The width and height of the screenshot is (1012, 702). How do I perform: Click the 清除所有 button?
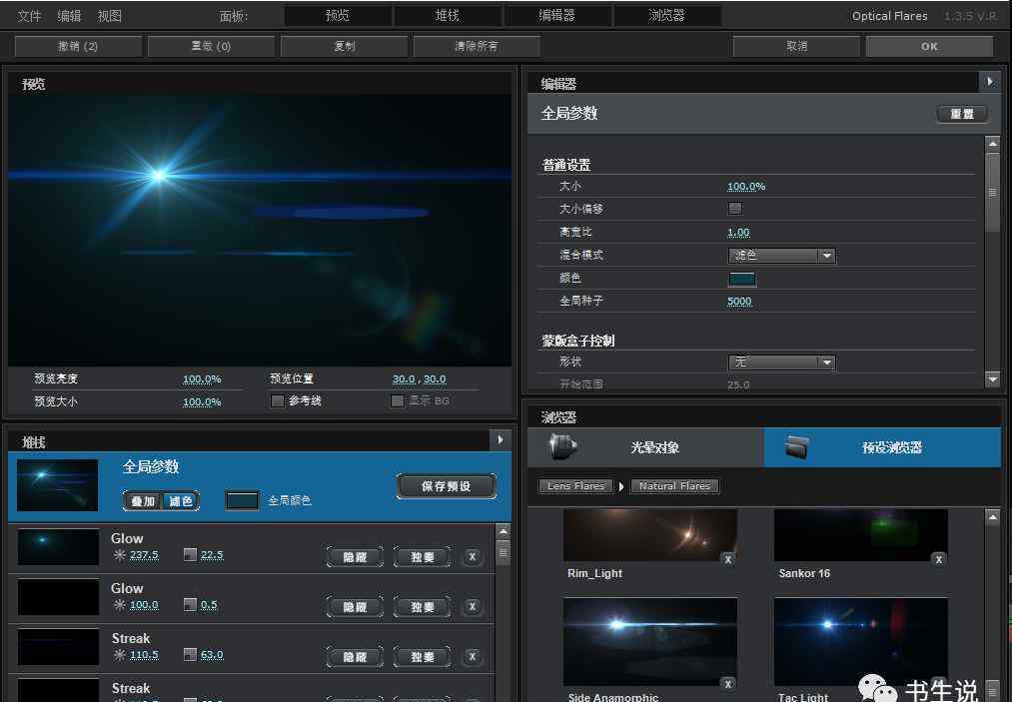477,47
